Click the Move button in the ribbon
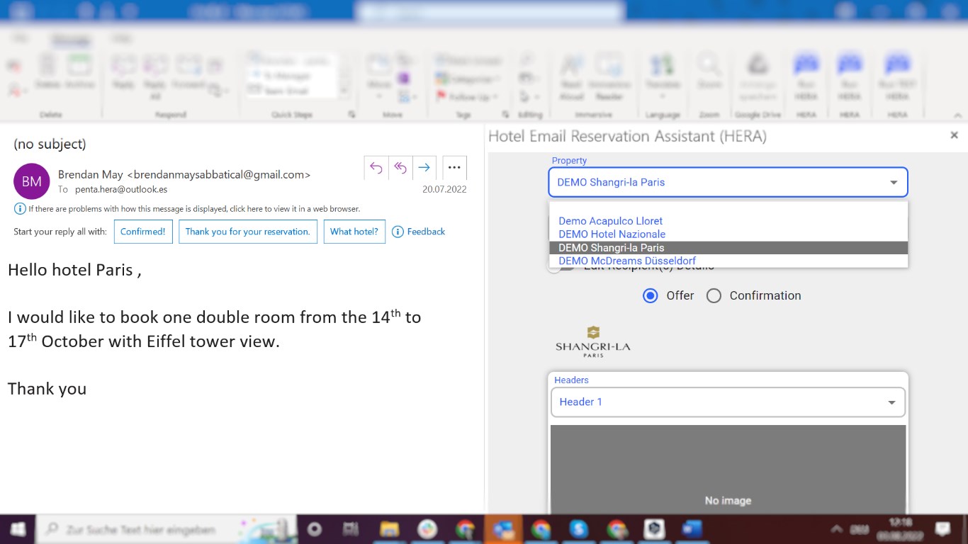Viewport: 968px width, 544px height. tap(378, 76)
